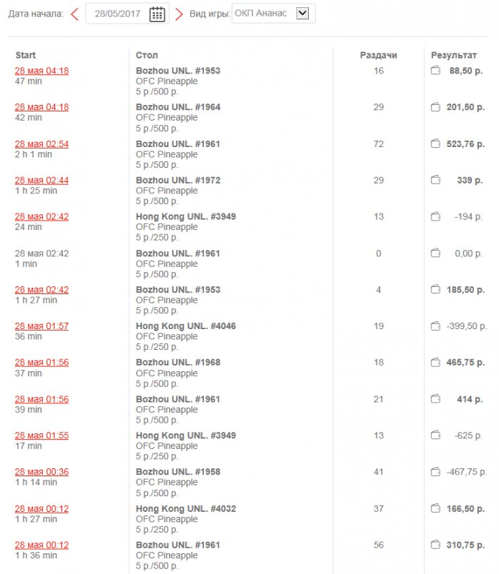
Task: Open the 28 мая 00:36 session link
Action: click(42, 472)
